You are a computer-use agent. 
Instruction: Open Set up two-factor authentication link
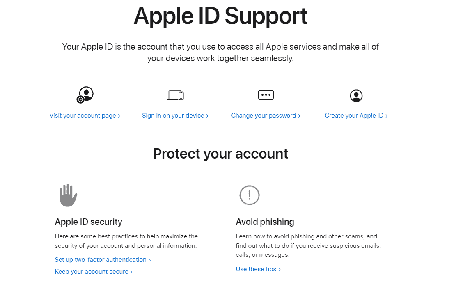[103, 260]
